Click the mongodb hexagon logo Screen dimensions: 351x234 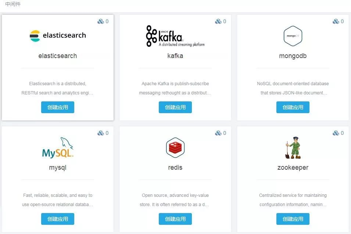tap(293, 36)
